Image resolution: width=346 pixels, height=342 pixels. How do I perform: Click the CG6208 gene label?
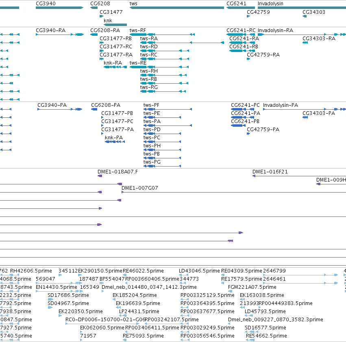coord(100,4)
